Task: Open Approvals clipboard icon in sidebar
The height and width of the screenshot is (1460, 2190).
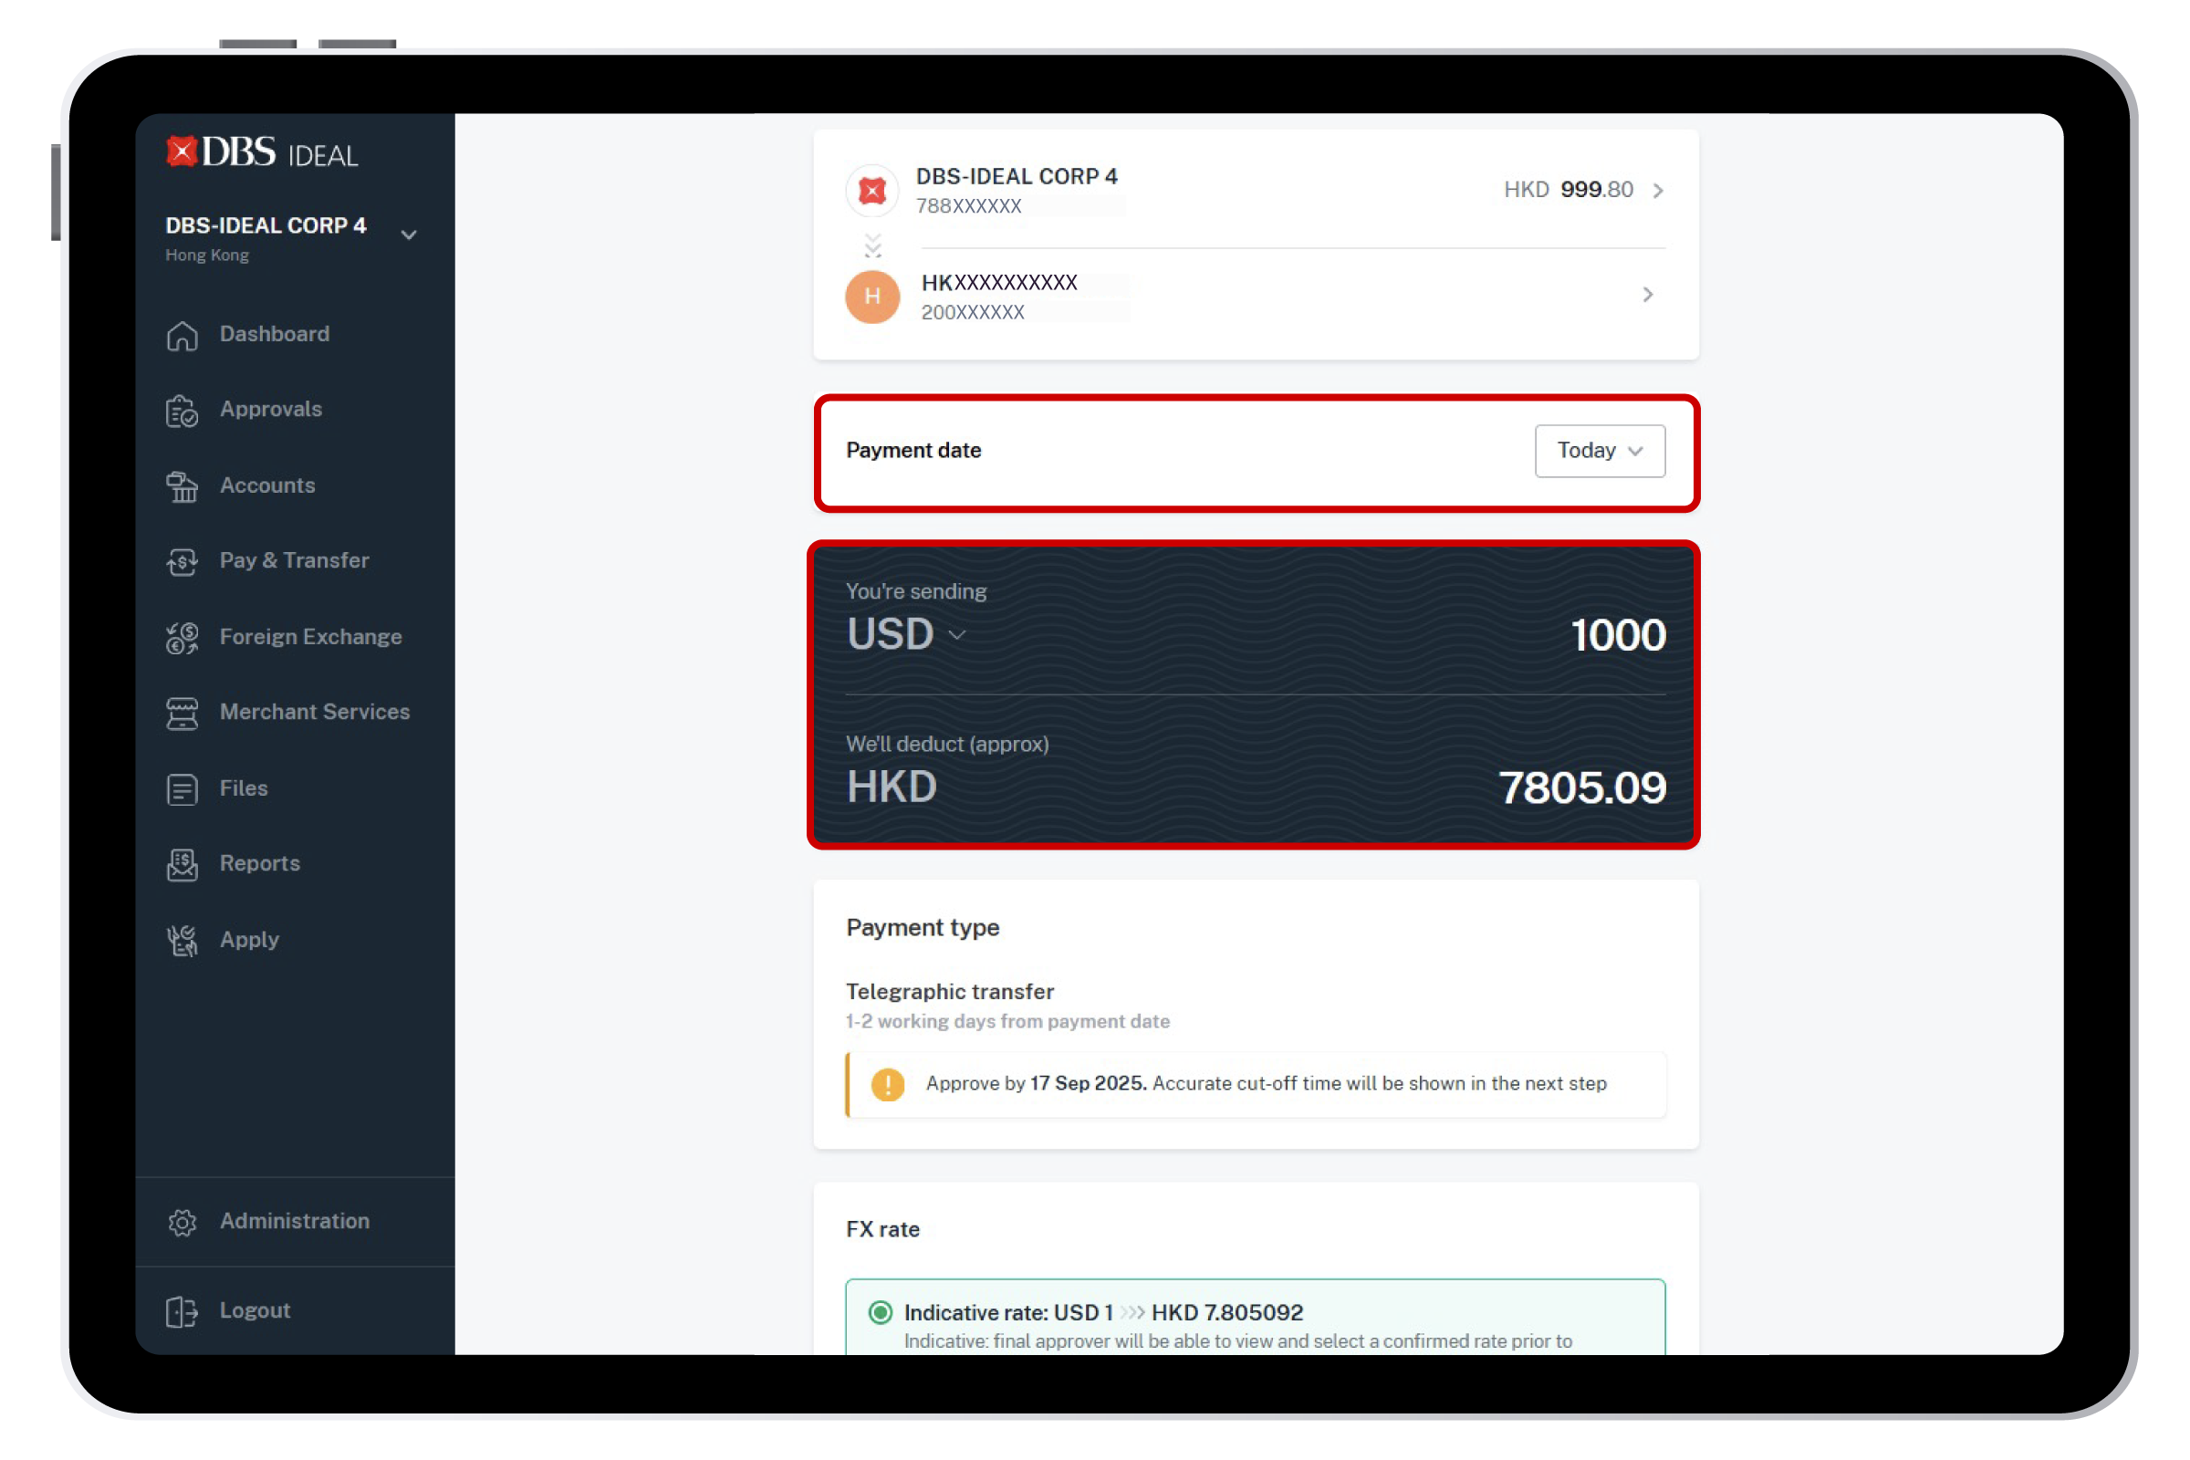Action: (x=182, y=411)
